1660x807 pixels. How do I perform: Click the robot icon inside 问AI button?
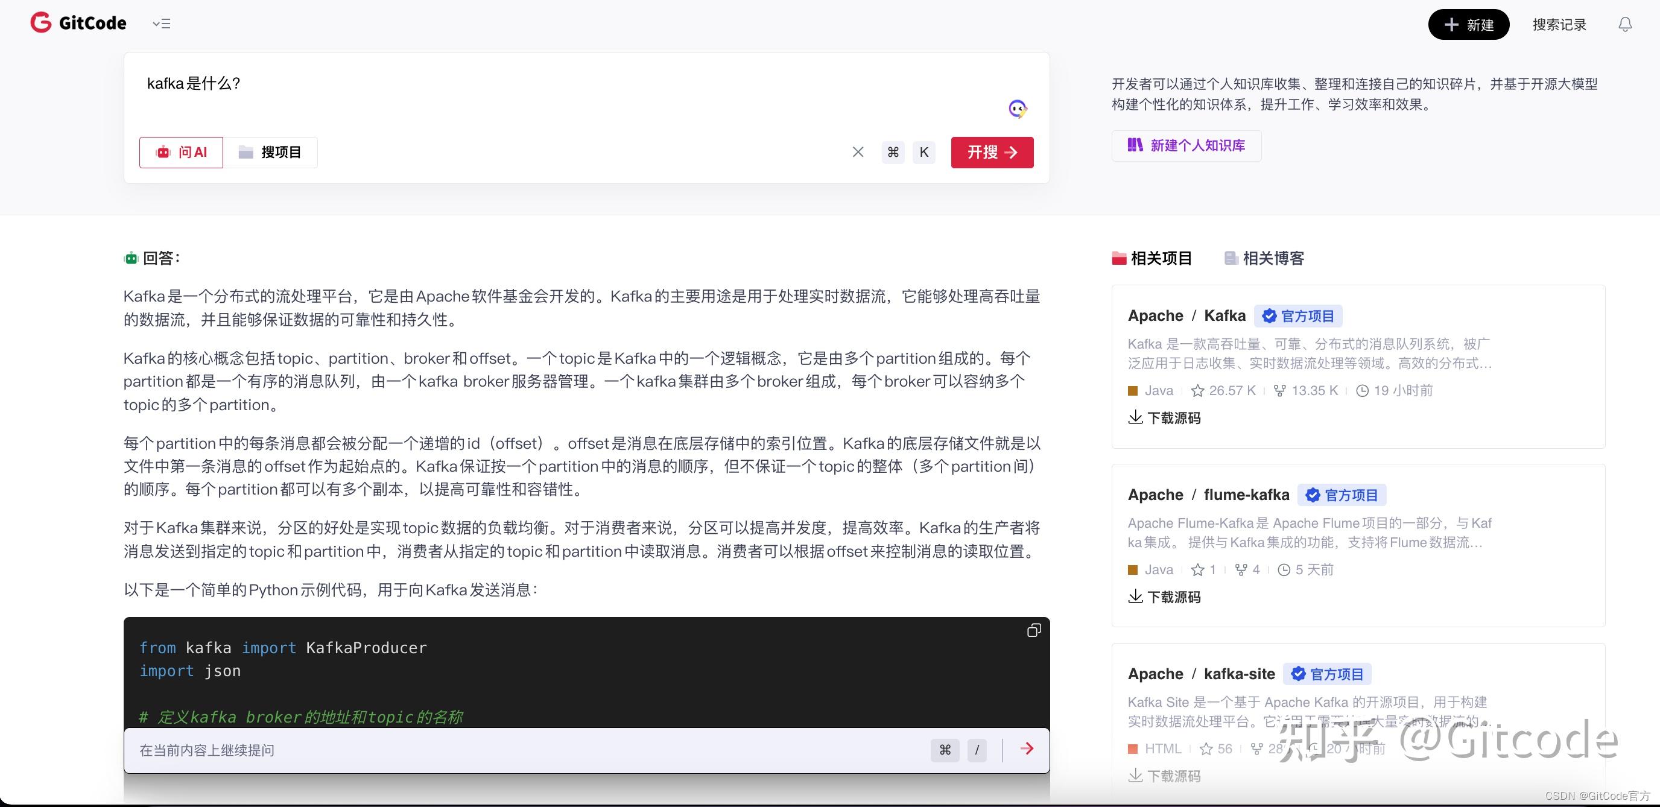tap(165, 152)
